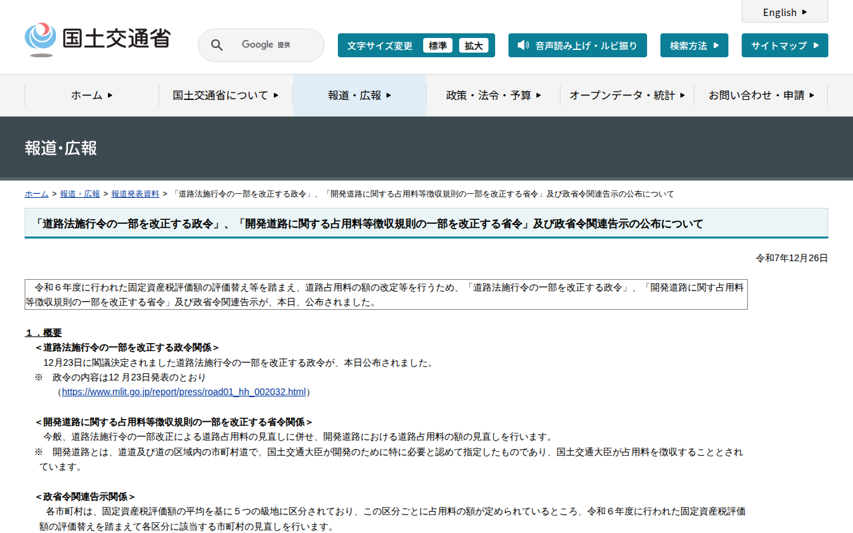
Task: Expand the ホーム navigation menu
Action: pos(92,95)
